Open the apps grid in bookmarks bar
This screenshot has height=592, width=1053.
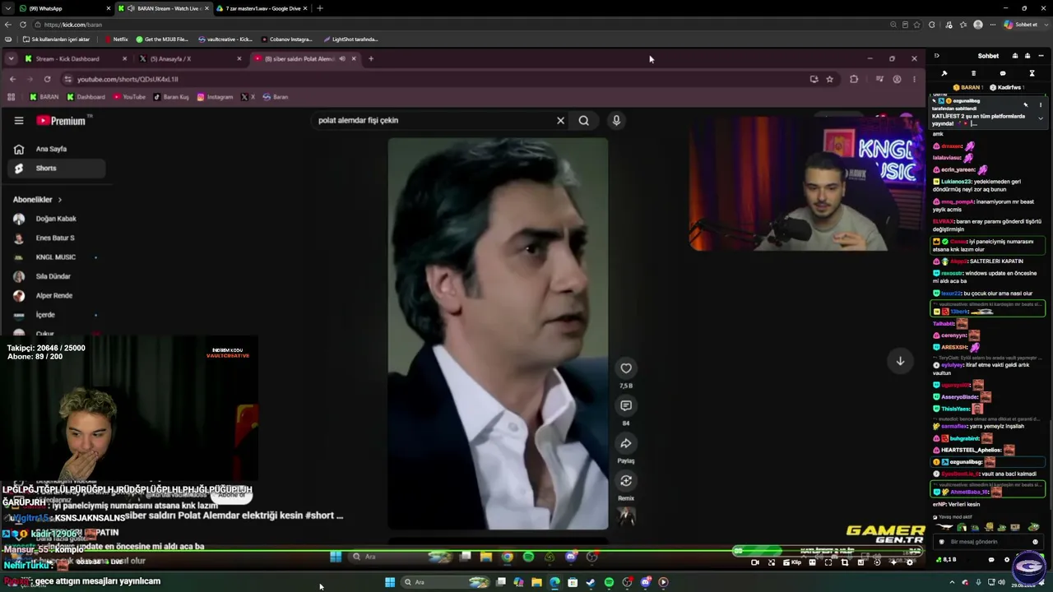(12, 97)
